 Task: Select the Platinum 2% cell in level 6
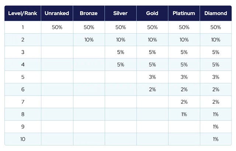(184, 89)
